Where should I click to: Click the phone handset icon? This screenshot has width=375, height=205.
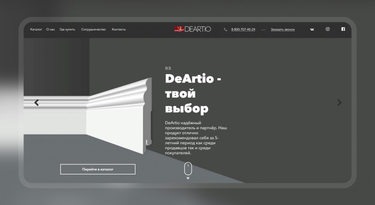click(225, 30)
